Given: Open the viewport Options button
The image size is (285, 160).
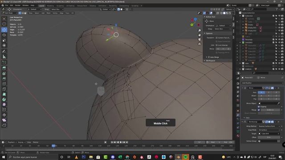Looking at the screenshot, I should pyautogui.click(x=230, y=9).
